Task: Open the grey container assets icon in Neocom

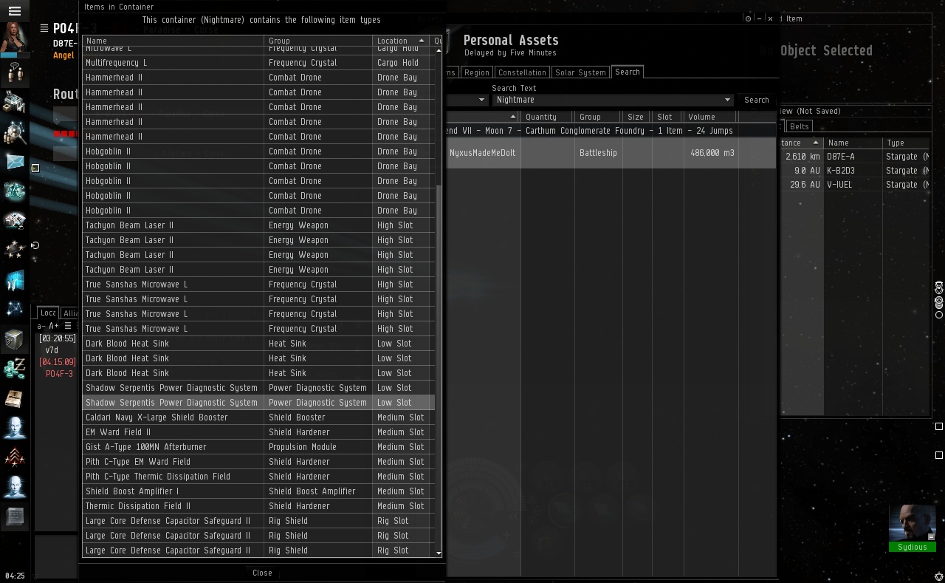Action: (x=15, y=339)
